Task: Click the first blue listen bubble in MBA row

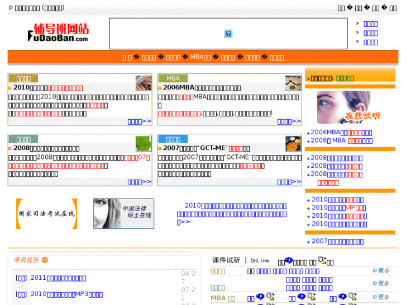Action: pos(260,297)
